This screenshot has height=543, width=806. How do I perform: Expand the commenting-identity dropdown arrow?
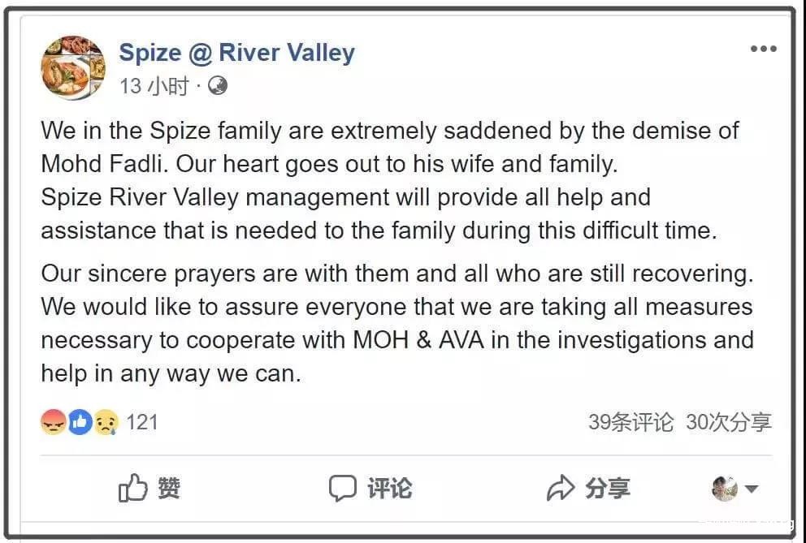(752, 489)
